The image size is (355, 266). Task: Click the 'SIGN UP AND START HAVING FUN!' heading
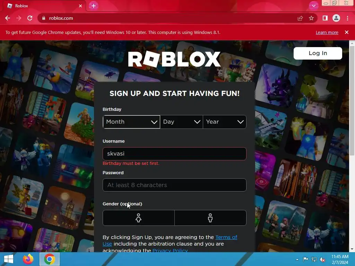pos(174,94)
